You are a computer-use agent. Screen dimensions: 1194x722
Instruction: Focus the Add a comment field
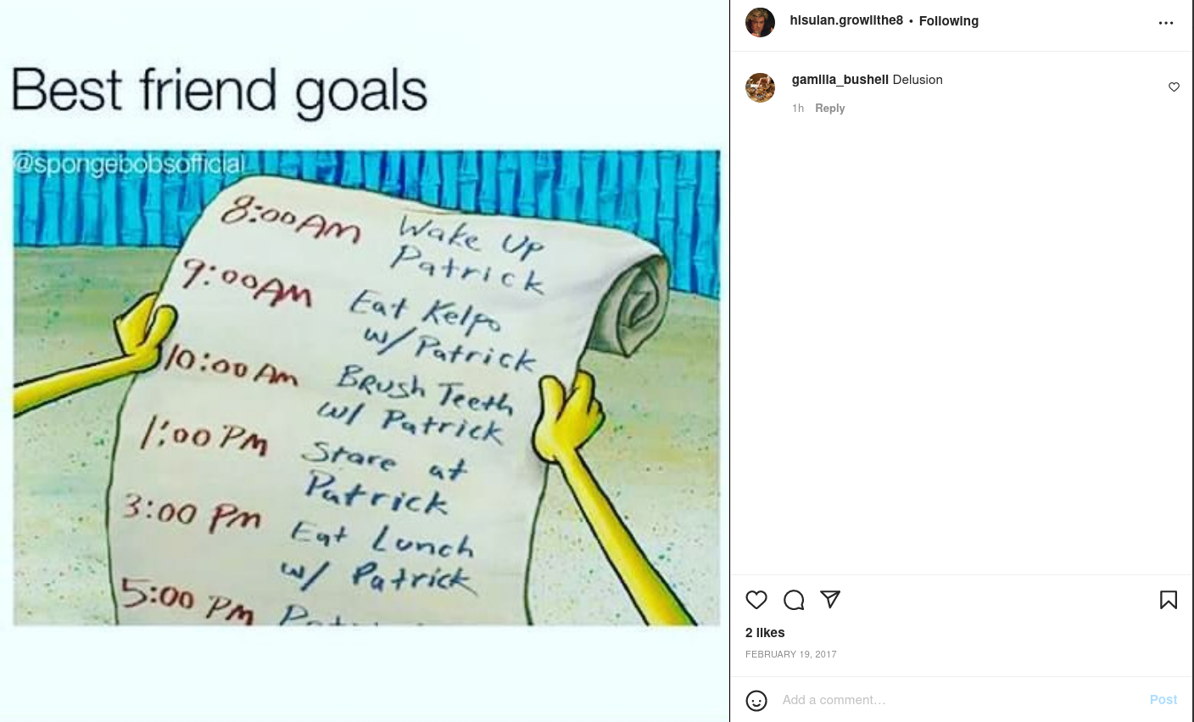click(x=958, y=700)
